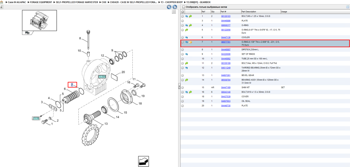Click green arrow in BOLT Hex M8 row
Viewport: 350px width, 167px height.
point(187,63)
